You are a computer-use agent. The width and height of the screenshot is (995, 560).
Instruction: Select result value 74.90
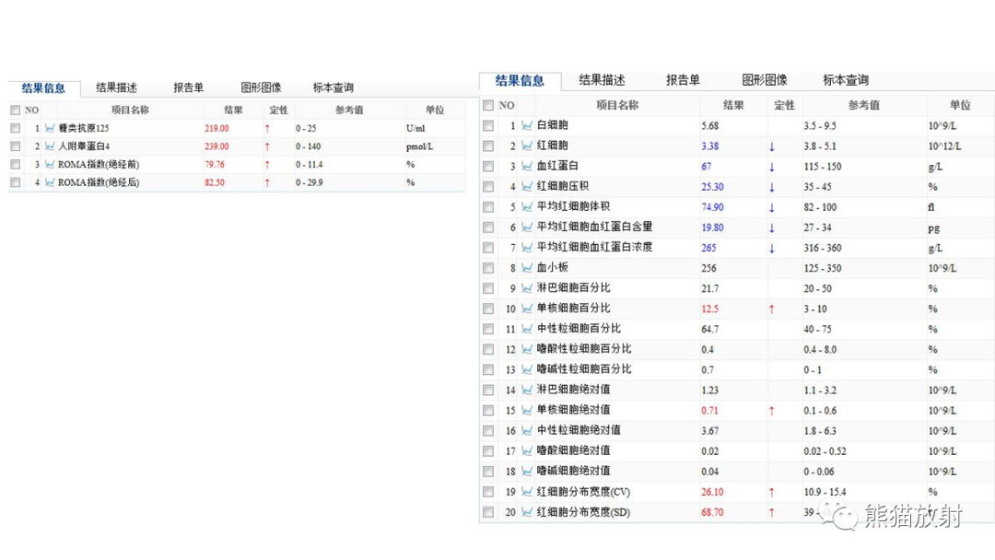[712, 206]
